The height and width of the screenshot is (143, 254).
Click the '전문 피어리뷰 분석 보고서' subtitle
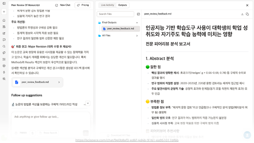[168, 44]
